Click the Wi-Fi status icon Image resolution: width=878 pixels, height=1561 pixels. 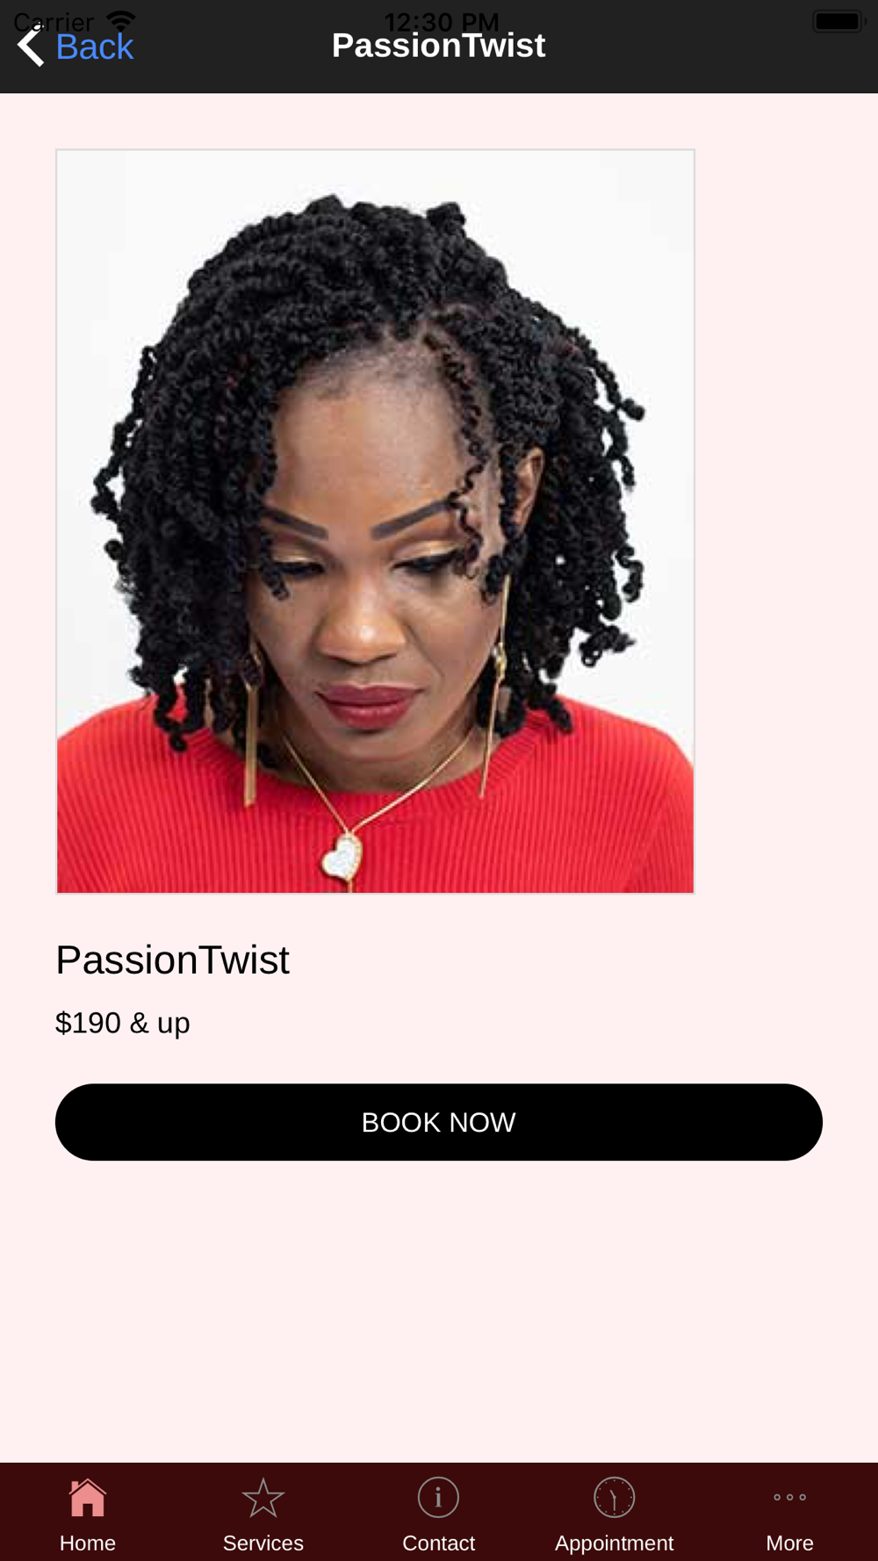[x=120, y=20]
